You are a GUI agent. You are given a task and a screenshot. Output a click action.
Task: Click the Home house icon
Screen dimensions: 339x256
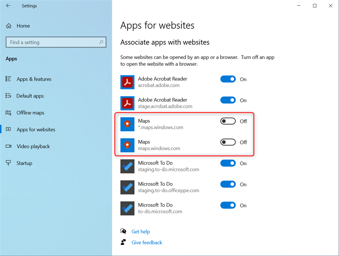(9, 26)
